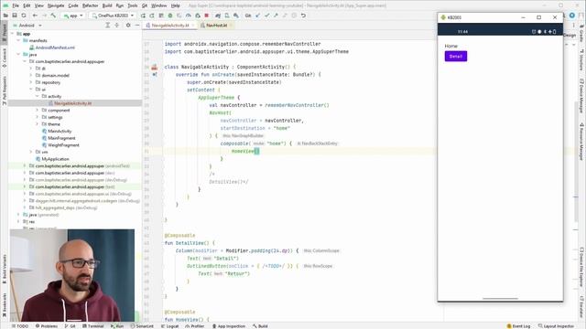Open the Terminal tool window

(93, 326)
